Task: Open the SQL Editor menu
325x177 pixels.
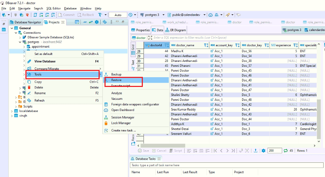Action: coord(54,8)
